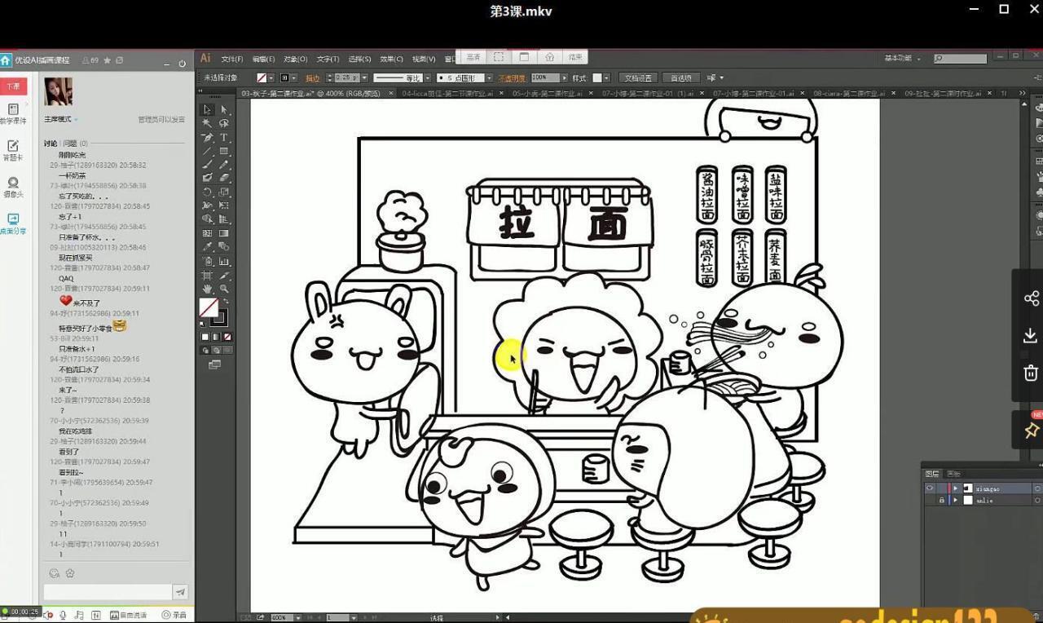Click the Change Screen Mode icon
Image resolution: width=1043 pixels, height=623 pixels.
213,365
